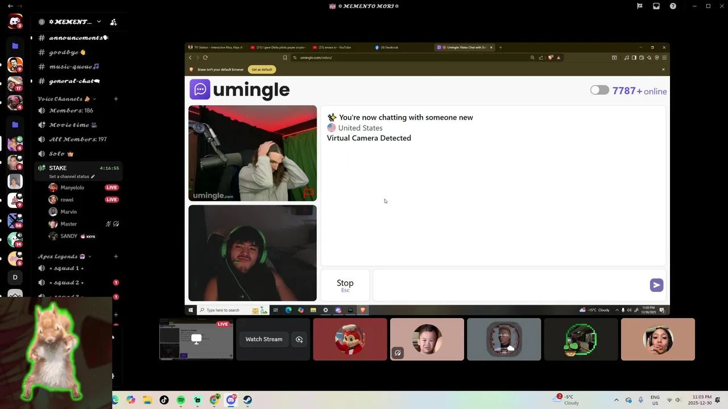Click the Watch Stream button
The image size is (728, 409).
tap(264, 339)
